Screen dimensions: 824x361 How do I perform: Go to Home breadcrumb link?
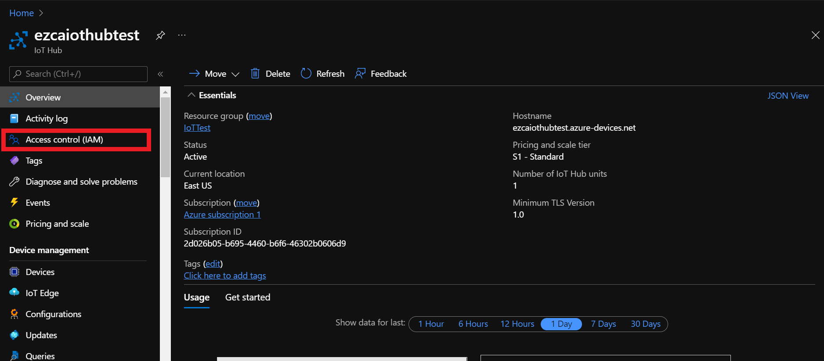(x=22, y=13)
